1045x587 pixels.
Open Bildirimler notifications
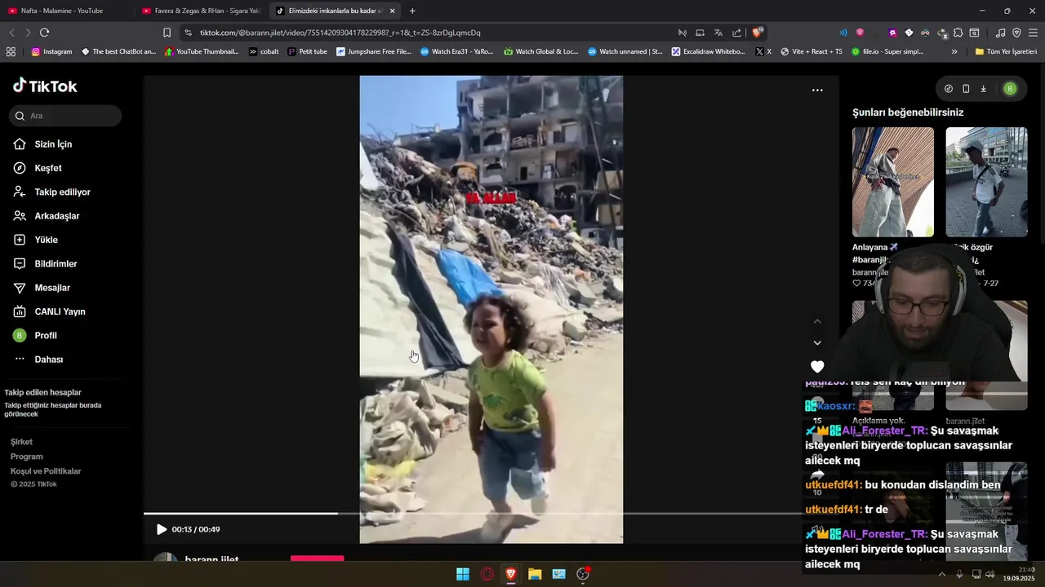click(x=46, y=264)
